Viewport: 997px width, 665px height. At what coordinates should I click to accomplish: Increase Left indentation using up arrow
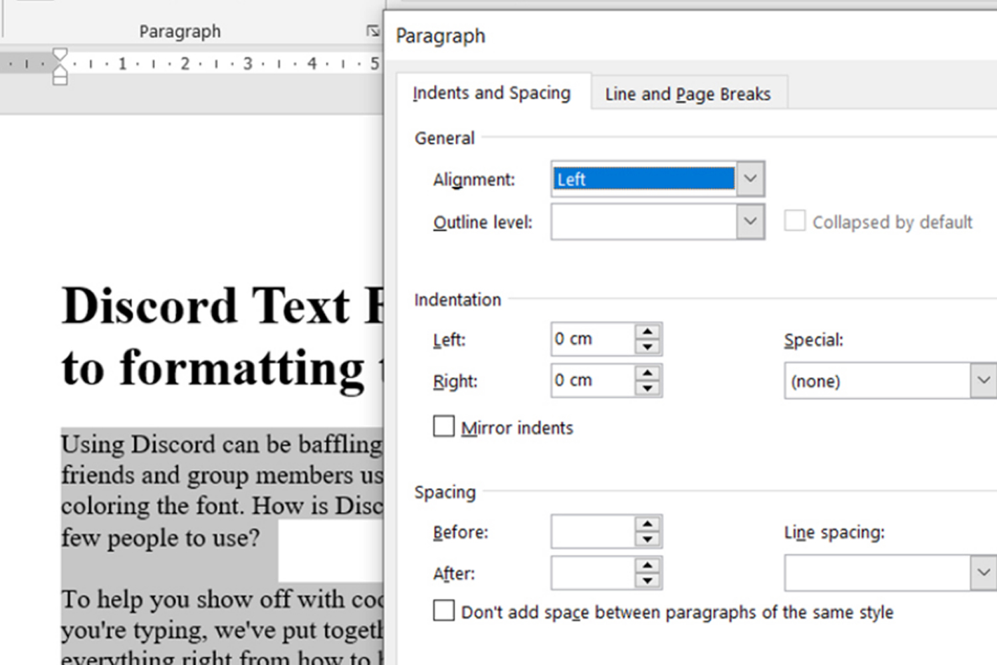[x=647, y=331]
